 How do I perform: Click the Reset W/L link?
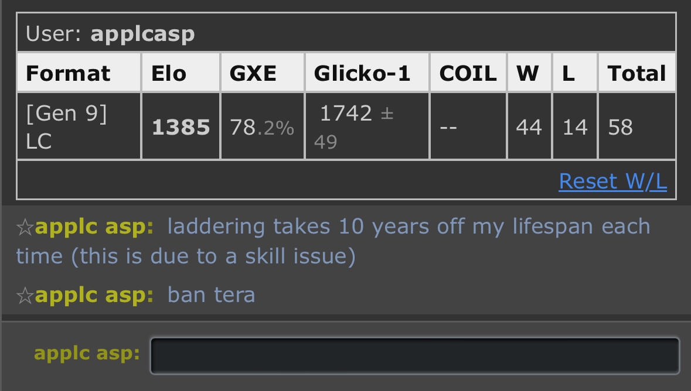[612, 181]
